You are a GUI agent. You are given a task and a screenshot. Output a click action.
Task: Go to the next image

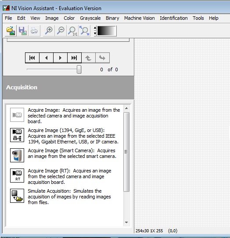point(60,58)
